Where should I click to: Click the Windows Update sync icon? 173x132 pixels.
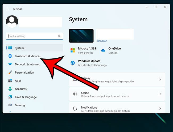[73, 63]
